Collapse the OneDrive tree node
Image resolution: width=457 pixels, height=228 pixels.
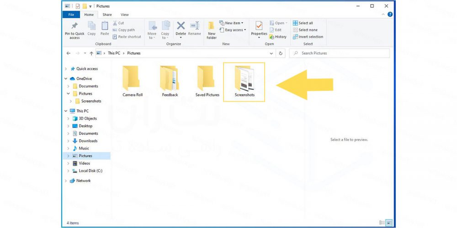[x=66, y=79]
